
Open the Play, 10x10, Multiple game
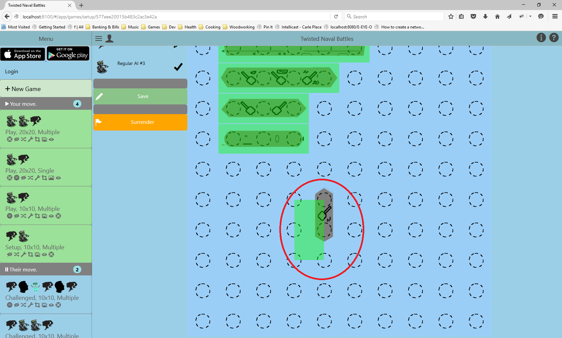click(x=46, y=205)
